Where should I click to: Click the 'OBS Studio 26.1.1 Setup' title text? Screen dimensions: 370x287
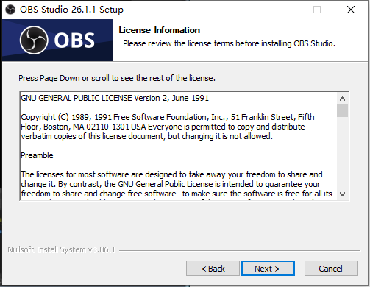click(71, 10)
